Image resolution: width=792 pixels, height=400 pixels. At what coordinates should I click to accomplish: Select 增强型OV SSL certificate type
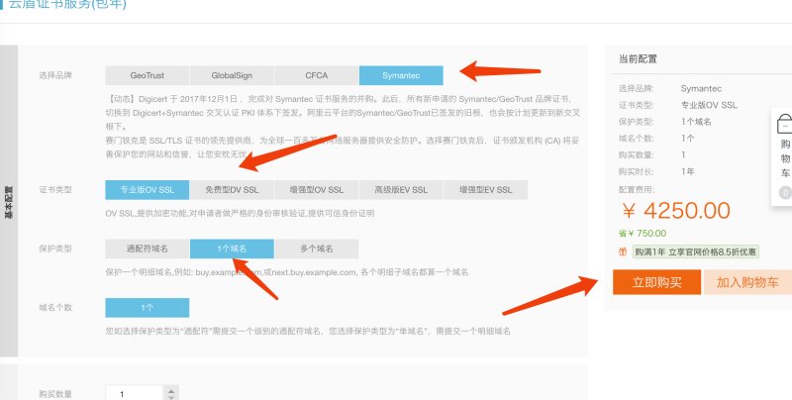(x=317, y=190)
